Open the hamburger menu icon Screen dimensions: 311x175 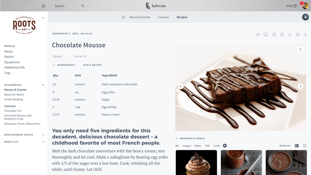point(43,6)
